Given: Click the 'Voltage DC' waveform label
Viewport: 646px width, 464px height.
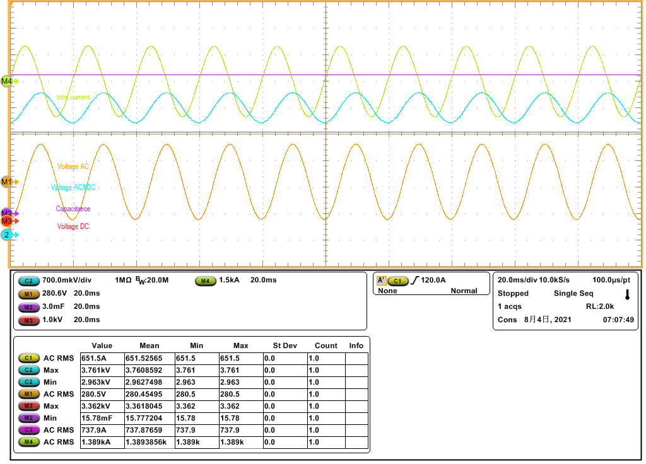Looking at the screenshot, I should (73, 226).
